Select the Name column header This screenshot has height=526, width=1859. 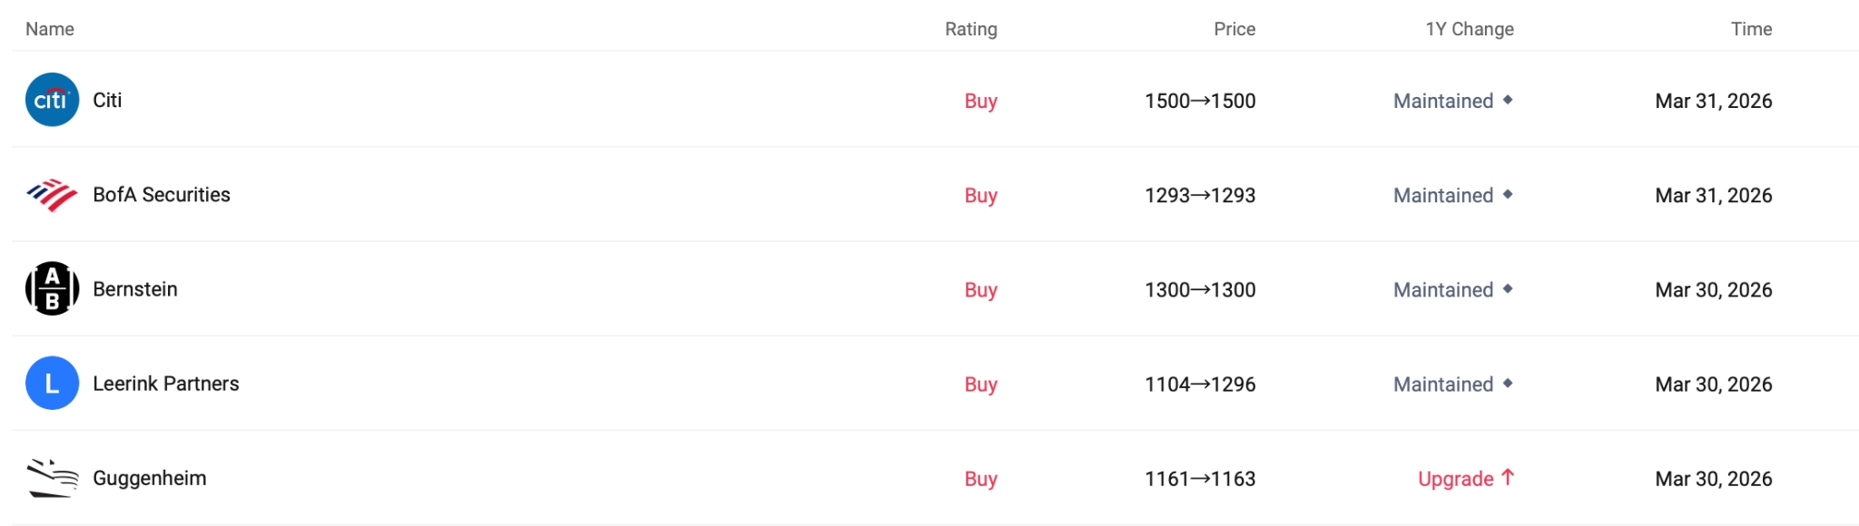(x=51, y=28)
